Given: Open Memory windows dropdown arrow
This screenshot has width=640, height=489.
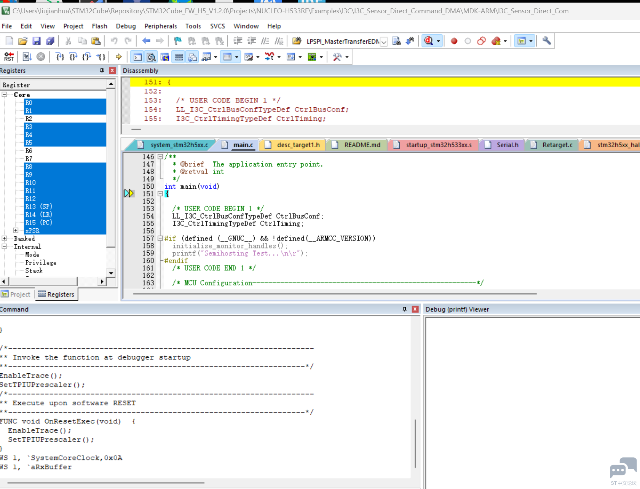Looking at the screenshot, I should 237,57.
